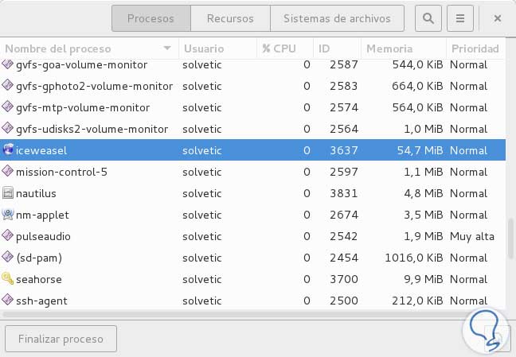Click the nautilus file cabinet icon
This screenshot has width=516, height=357.
[9, 192]
